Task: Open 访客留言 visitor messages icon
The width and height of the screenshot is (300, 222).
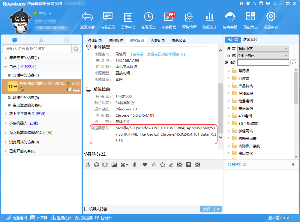Action: pos(169,20)
